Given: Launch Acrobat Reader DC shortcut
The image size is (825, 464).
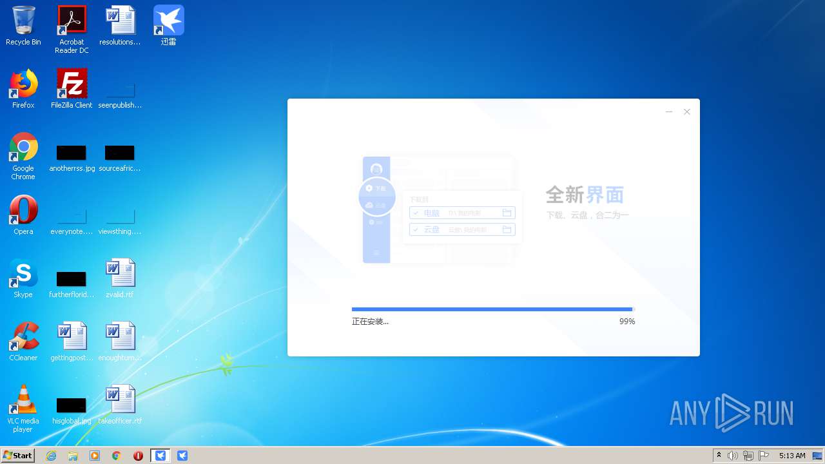Looking at the screenshot, I should [72, 30].
